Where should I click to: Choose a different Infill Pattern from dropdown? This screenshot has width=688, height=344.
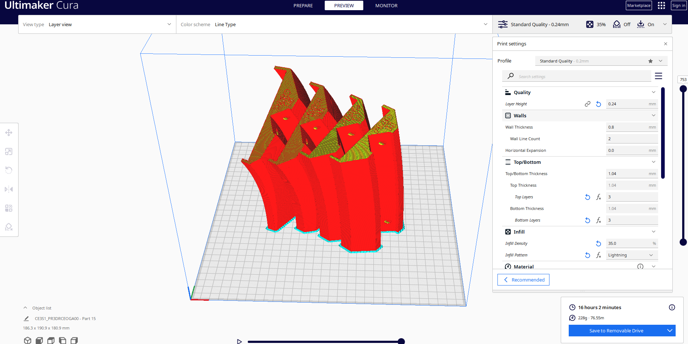click(632, 255)
